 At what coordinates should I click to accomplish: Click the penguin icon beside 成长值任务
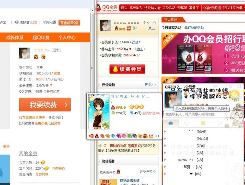[x=118, y=171]
